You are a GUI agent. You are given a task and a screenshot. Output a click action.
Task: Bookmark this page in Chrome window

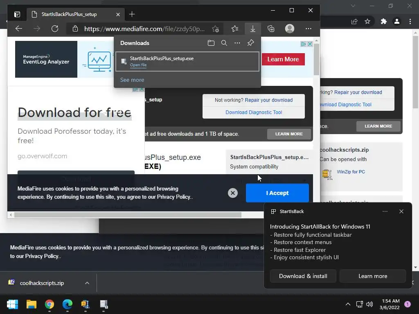tap(367, 21)
